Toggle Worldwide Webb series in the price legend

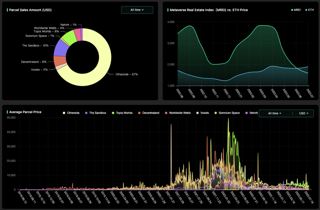[177, 113]
